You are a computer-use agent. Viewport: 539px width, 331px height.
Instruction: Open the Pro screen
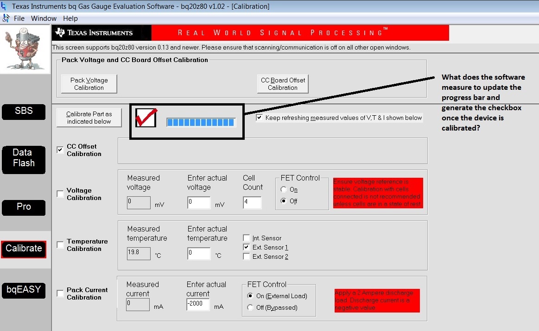click(24, 207)
